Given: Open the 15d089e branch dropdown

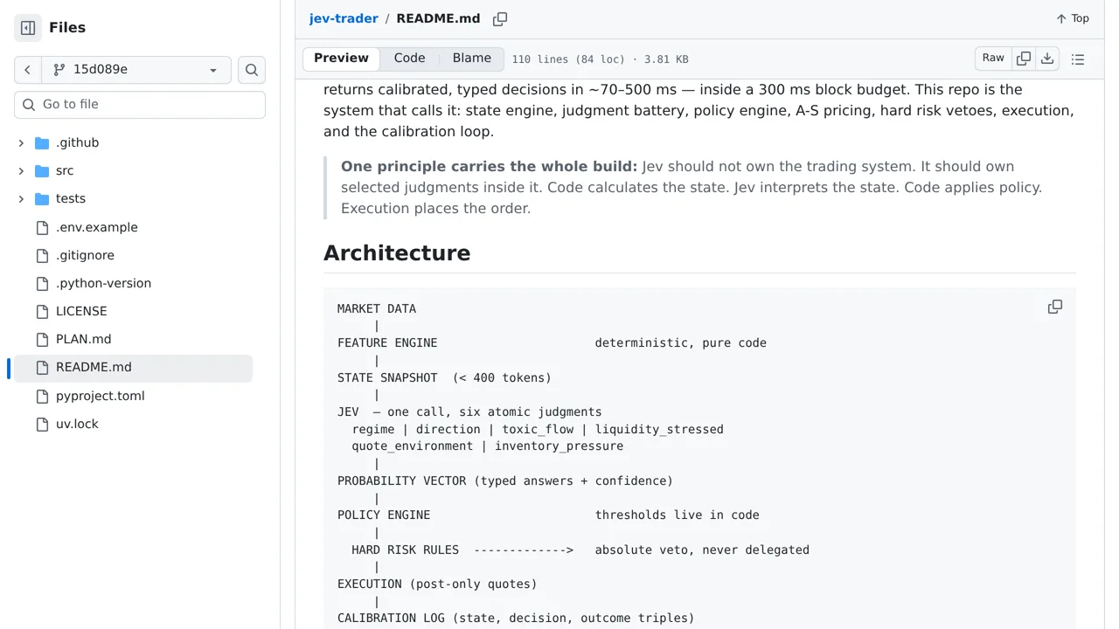Looking at the screenshot, I should pos(136,70).
